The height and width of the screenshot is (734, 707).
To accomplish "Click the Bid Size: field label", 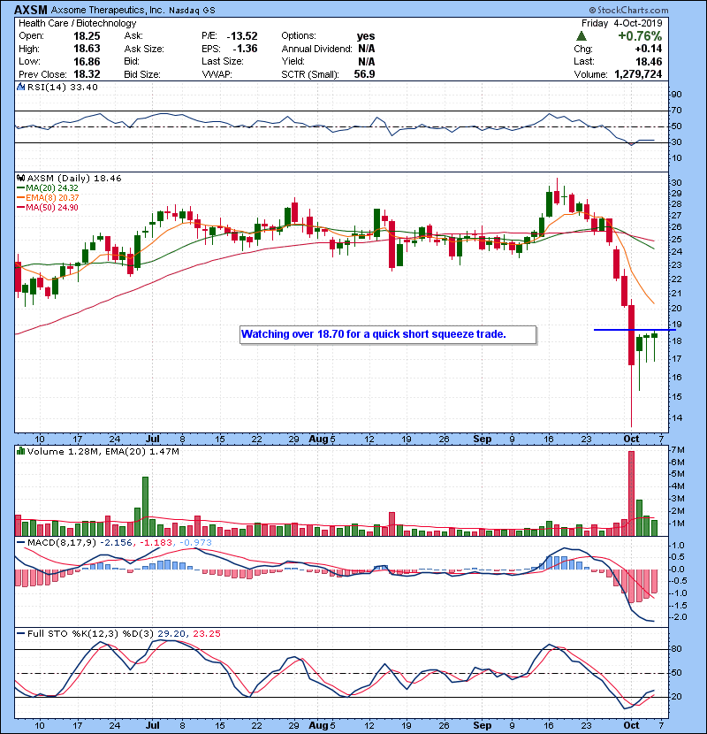I will tap(142, 74).
